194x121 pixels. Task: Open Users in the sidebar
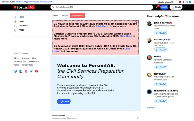pyautogui.click(x=22, y=22)
